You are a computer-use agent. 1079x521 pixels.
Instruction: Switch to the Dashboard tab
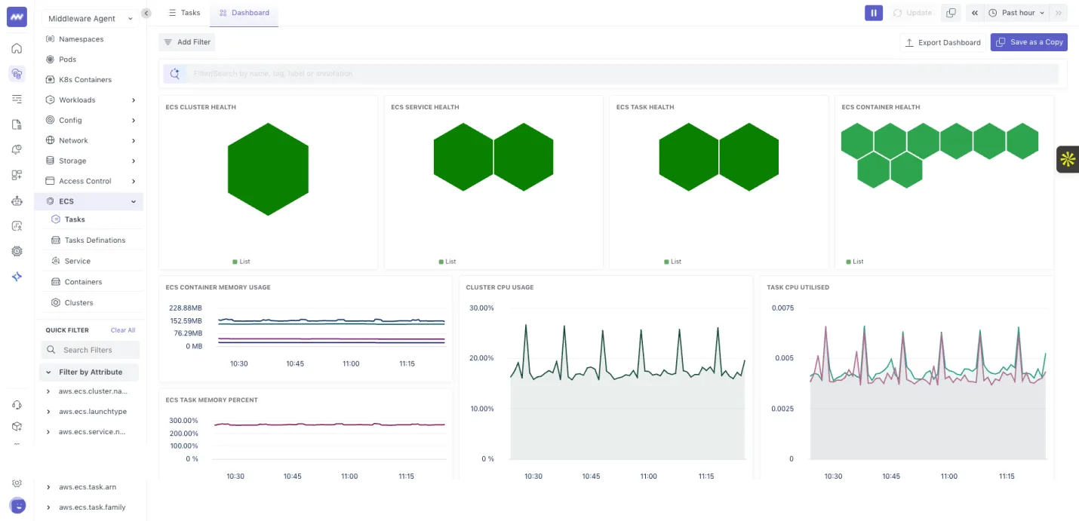(244, 13)
